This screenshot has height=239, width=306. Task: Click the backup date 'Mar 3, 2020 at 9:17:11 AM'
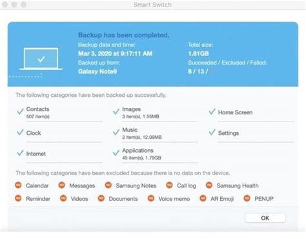tap(115, 54)
